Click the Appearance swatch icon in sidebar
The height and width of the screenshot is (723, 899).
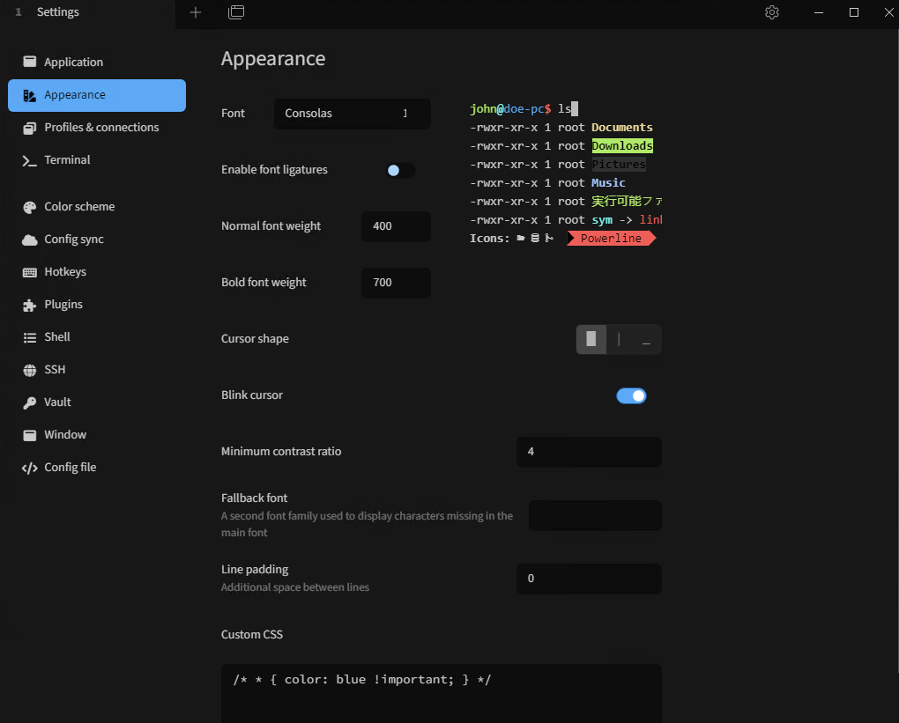point(29,95)
